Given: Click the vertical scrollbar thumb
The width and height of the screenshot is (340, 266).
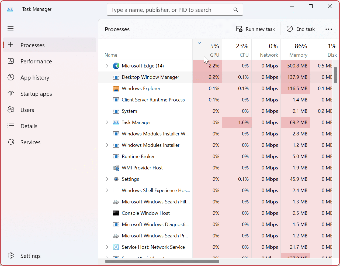Looking at the screenshot, I should [336, 75].
